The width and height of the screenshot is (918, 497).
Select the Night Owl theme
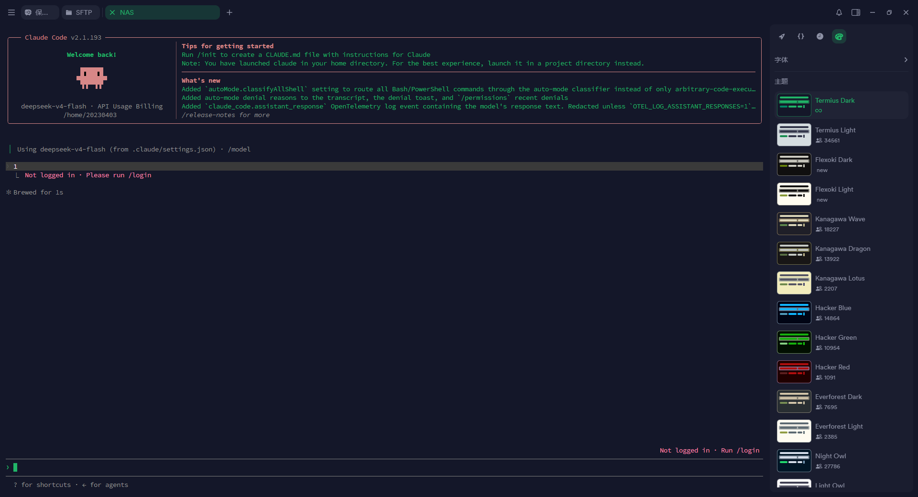pos(841,461)
